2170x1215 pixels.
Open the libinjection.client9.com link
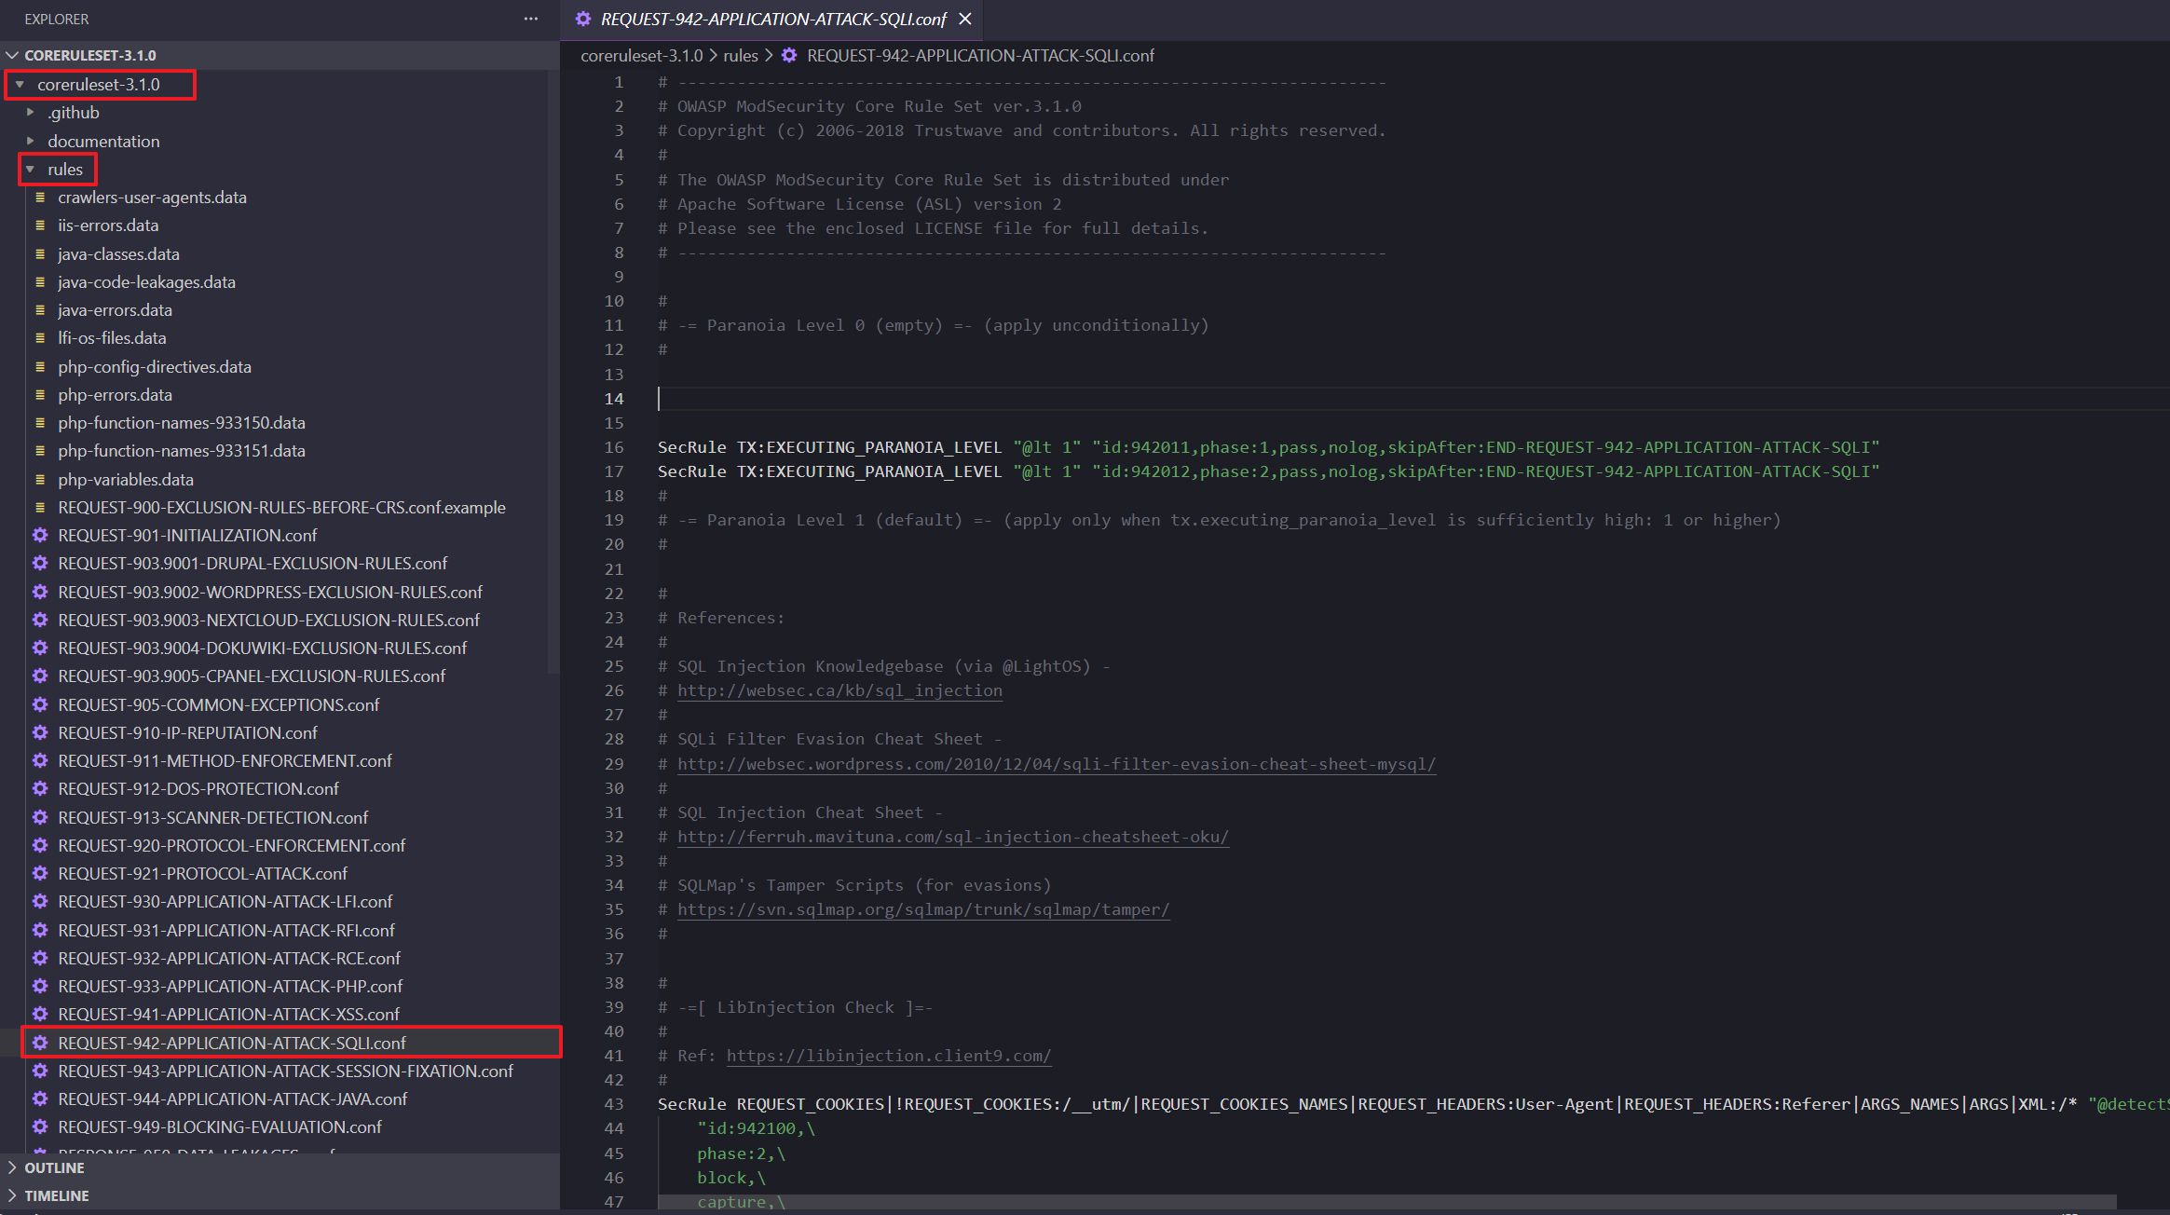point(888,1057)
